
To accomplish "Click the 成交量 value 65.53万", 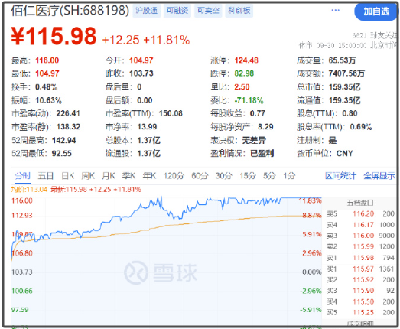I will [x=342, y=60].
